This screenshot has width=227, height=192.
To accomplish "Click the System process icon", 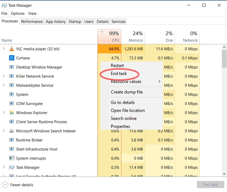I will [x=12, y=95].
